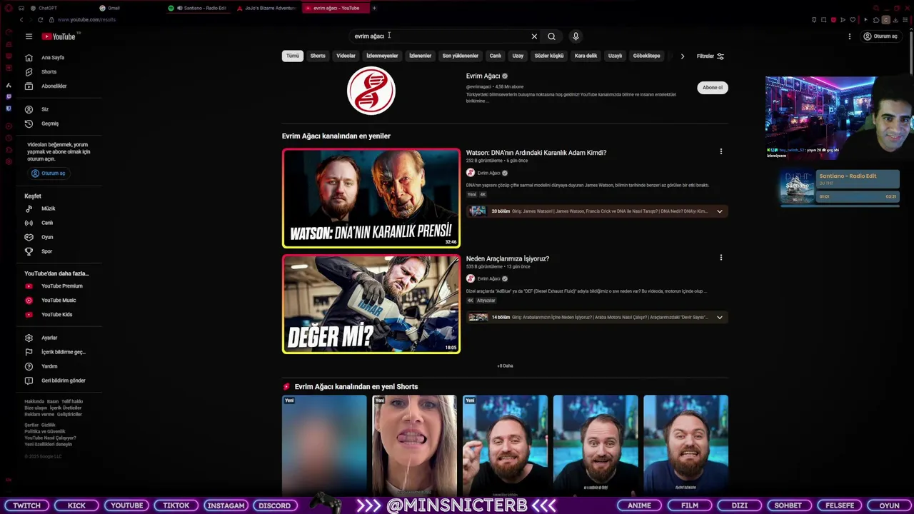Open options menu for Watson video

[x=721, y=151]
